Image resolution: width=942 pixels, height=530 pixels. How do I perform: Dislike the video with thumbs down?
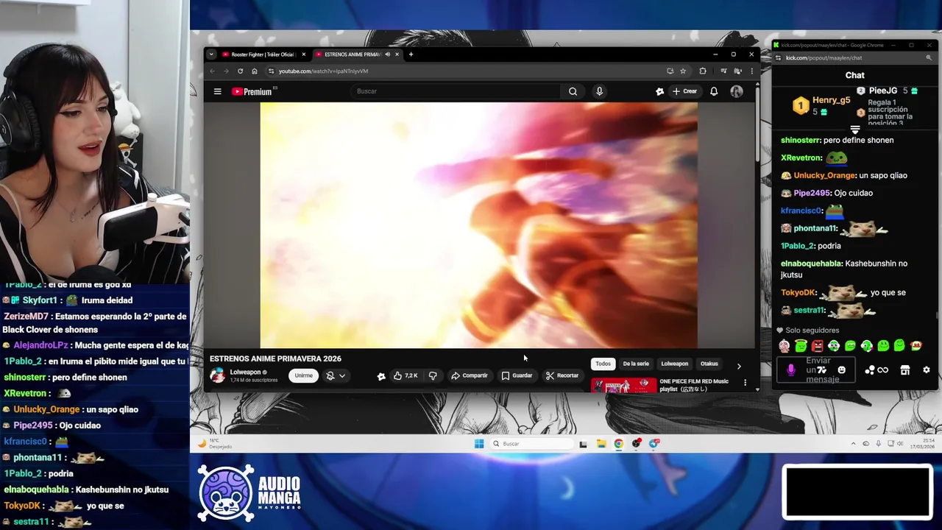(433, 375)
